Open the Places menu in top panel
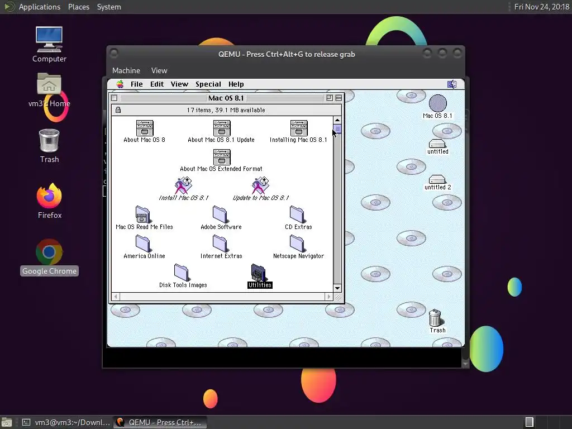 (x=79, y=7)
